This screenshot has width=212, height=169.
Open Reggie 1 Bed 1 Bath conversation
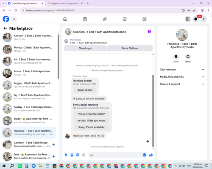tap(29, 85)
